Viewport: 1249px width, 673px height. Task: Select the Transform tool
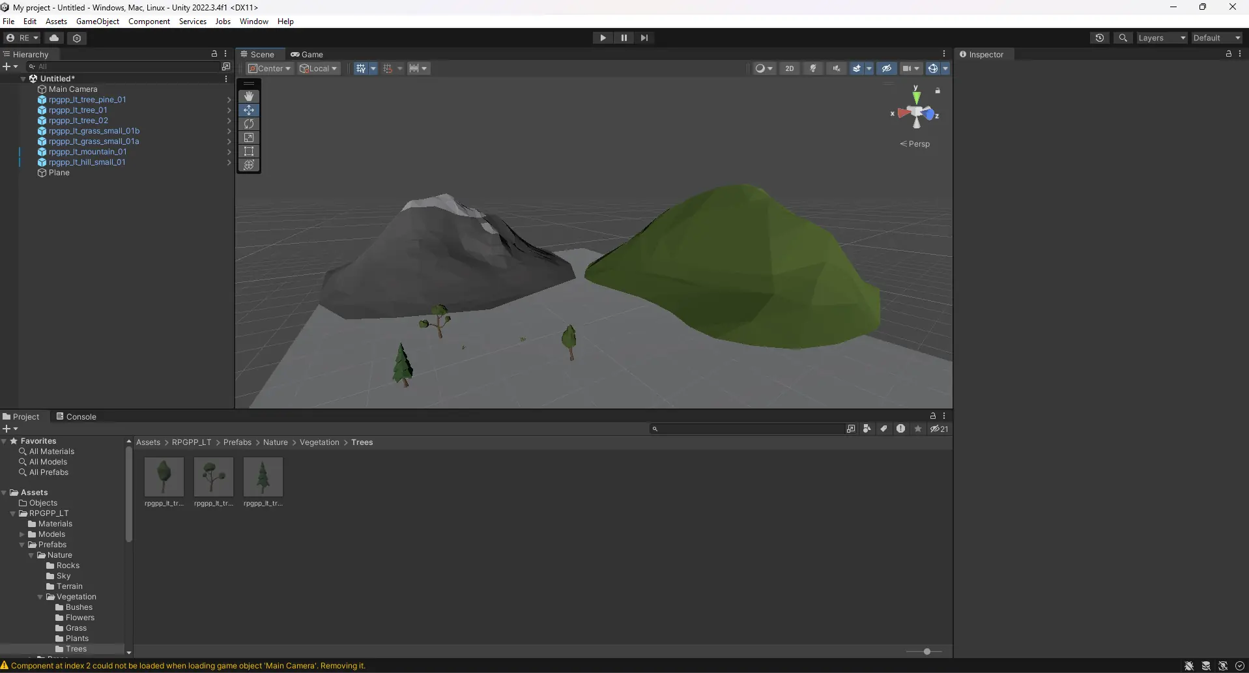coord(249,165)
